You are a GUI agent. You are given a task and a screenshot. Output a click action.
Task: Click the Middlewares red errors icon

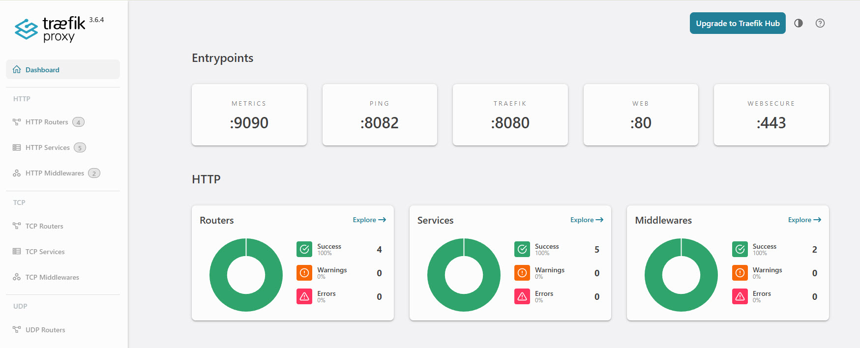coord(740,296)
